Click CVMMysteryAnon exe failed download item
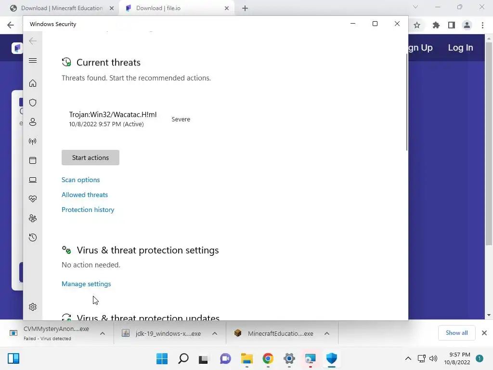 tap(50, 333)
